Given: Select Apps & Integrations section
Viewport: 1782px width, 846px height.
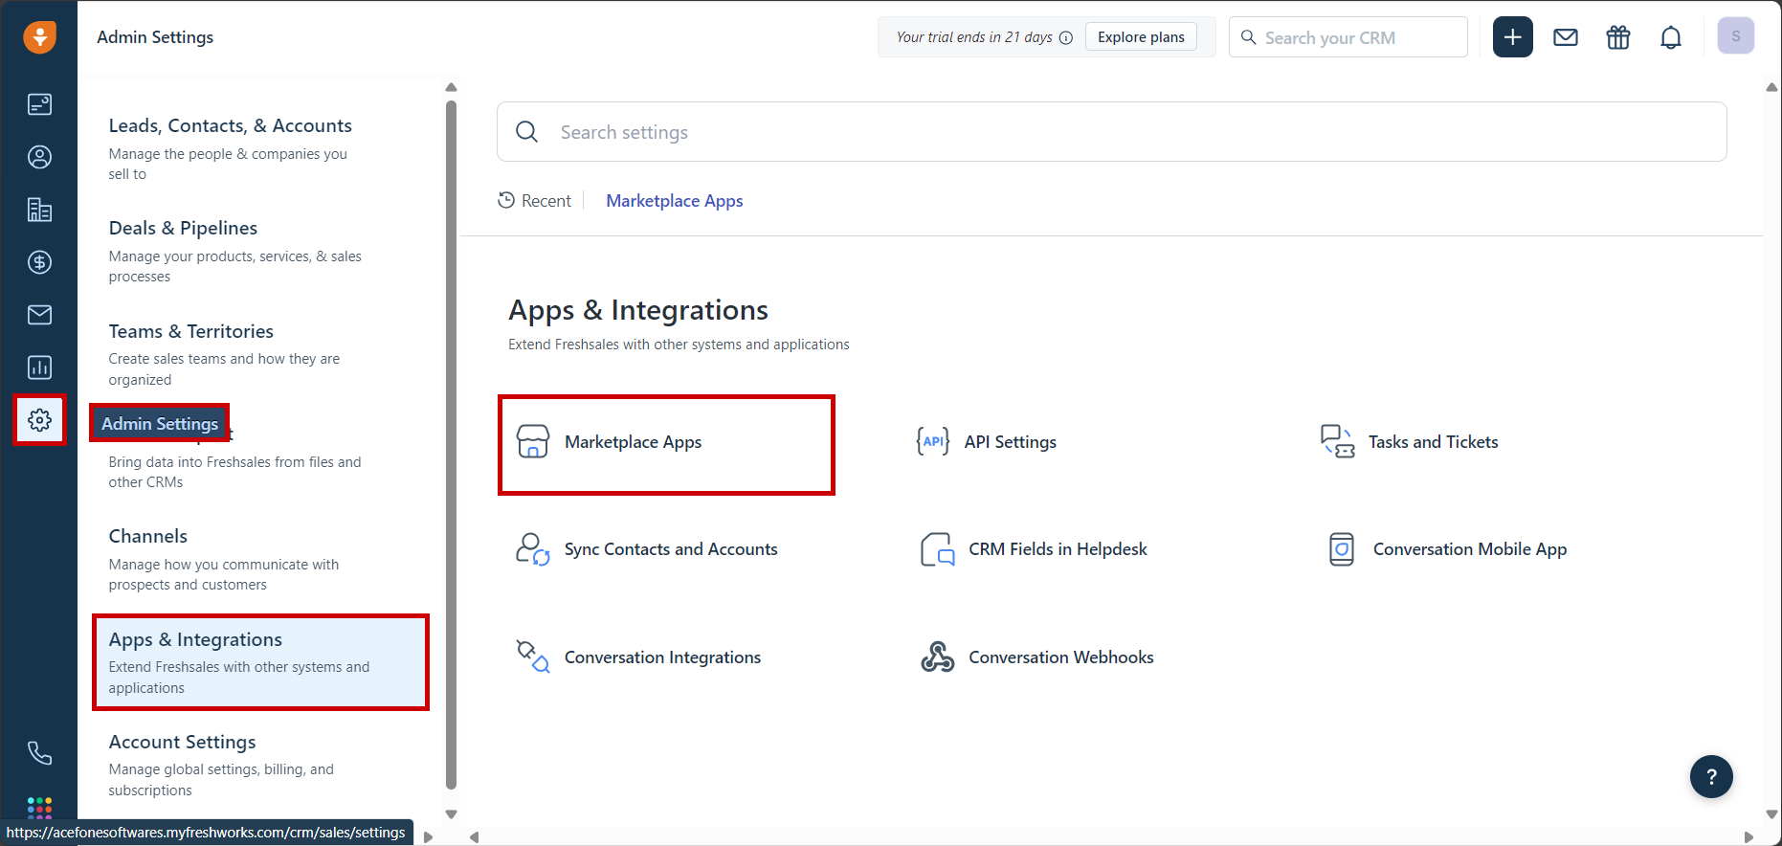Looking at the screenshot, I should point(260,662).
